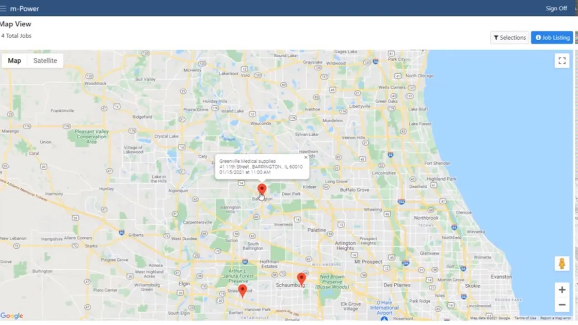Click the Elgin map label
578x325 pixels.
pyautogui.click(x=184, y=283)
